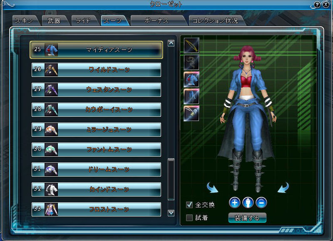The width and height of the screenshot is (333, 241).
Task: Click the ファントムスーツ suit icon
Action: coord(51,150)
